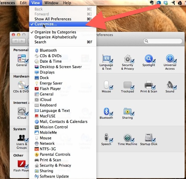Select Customize… in View menu
The height and width of the screenshot is (179, 186).
(x=63, y=24)
